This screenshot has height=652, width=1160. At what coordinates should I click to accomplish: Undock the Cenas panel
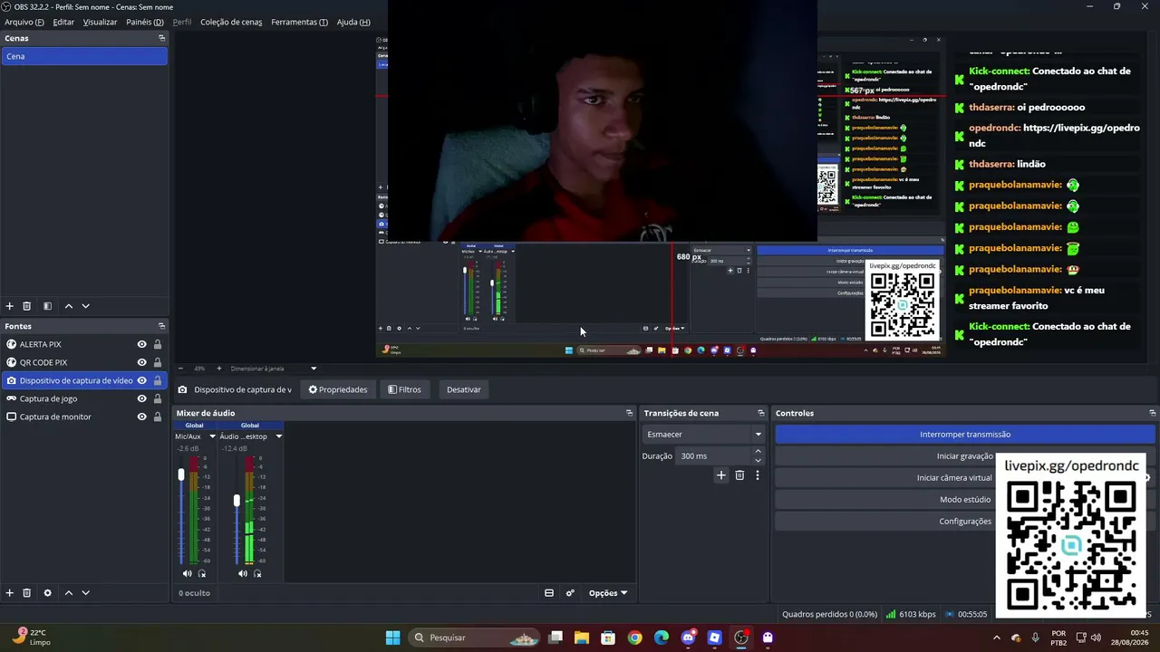161,38
